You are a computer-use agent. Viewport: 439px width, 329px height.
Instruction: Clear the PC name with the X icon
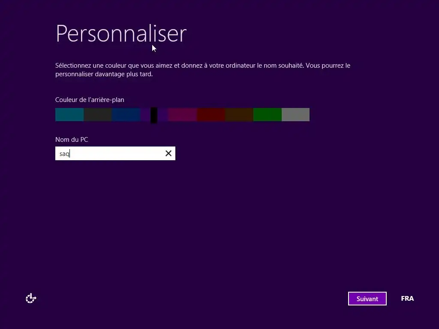point(168,153)
